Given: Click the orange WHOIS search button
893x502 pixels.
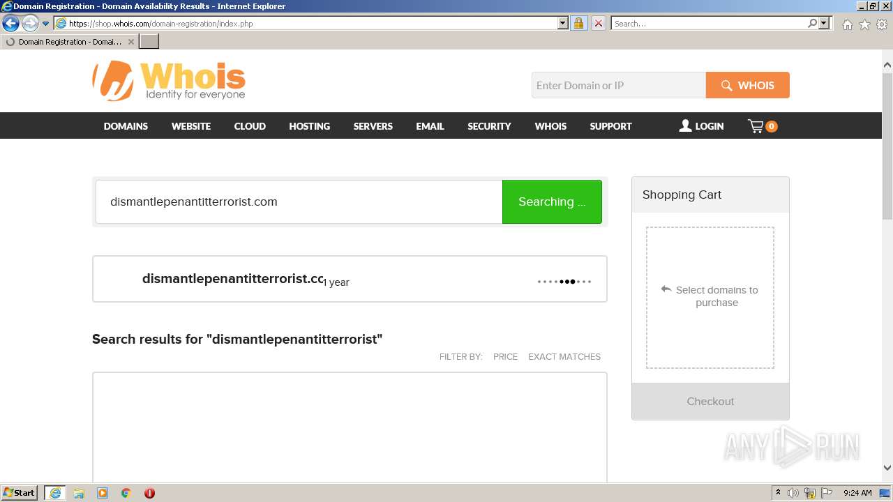Looking at the screenshot, I should pos(748,85).
